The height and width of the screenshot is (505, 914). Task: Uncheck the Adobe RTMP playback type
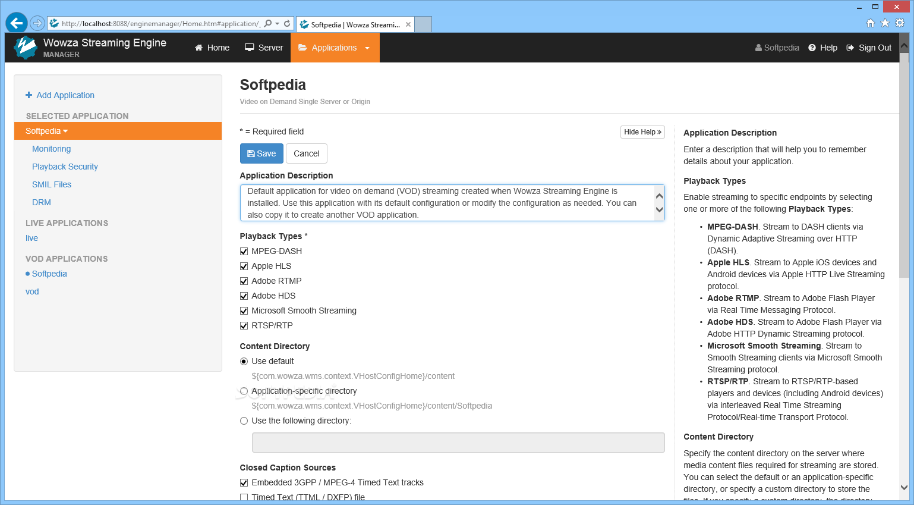[x=244, y=281]
